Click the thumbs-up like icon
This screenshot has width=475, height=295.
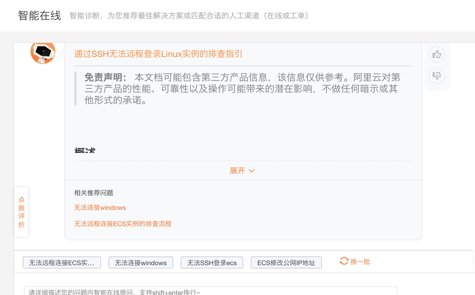point(437,54)
